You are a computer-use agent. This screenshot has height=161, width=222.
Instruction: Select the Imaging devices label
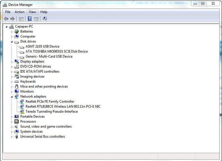tap(32, 77)
